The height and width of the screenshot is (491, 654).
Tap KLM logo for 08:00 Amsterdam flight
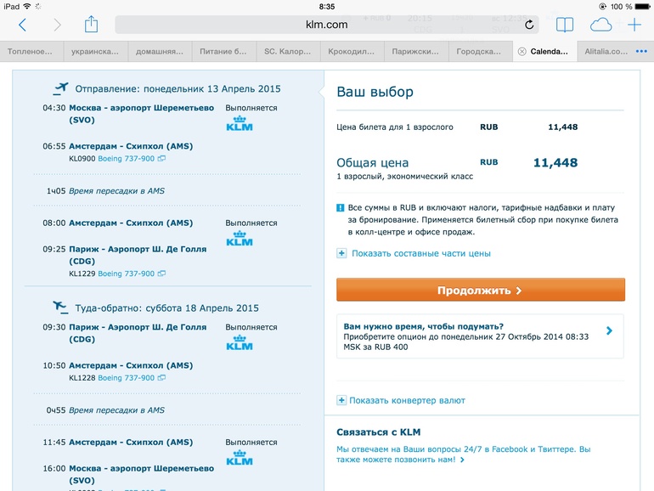click(240, 239)
